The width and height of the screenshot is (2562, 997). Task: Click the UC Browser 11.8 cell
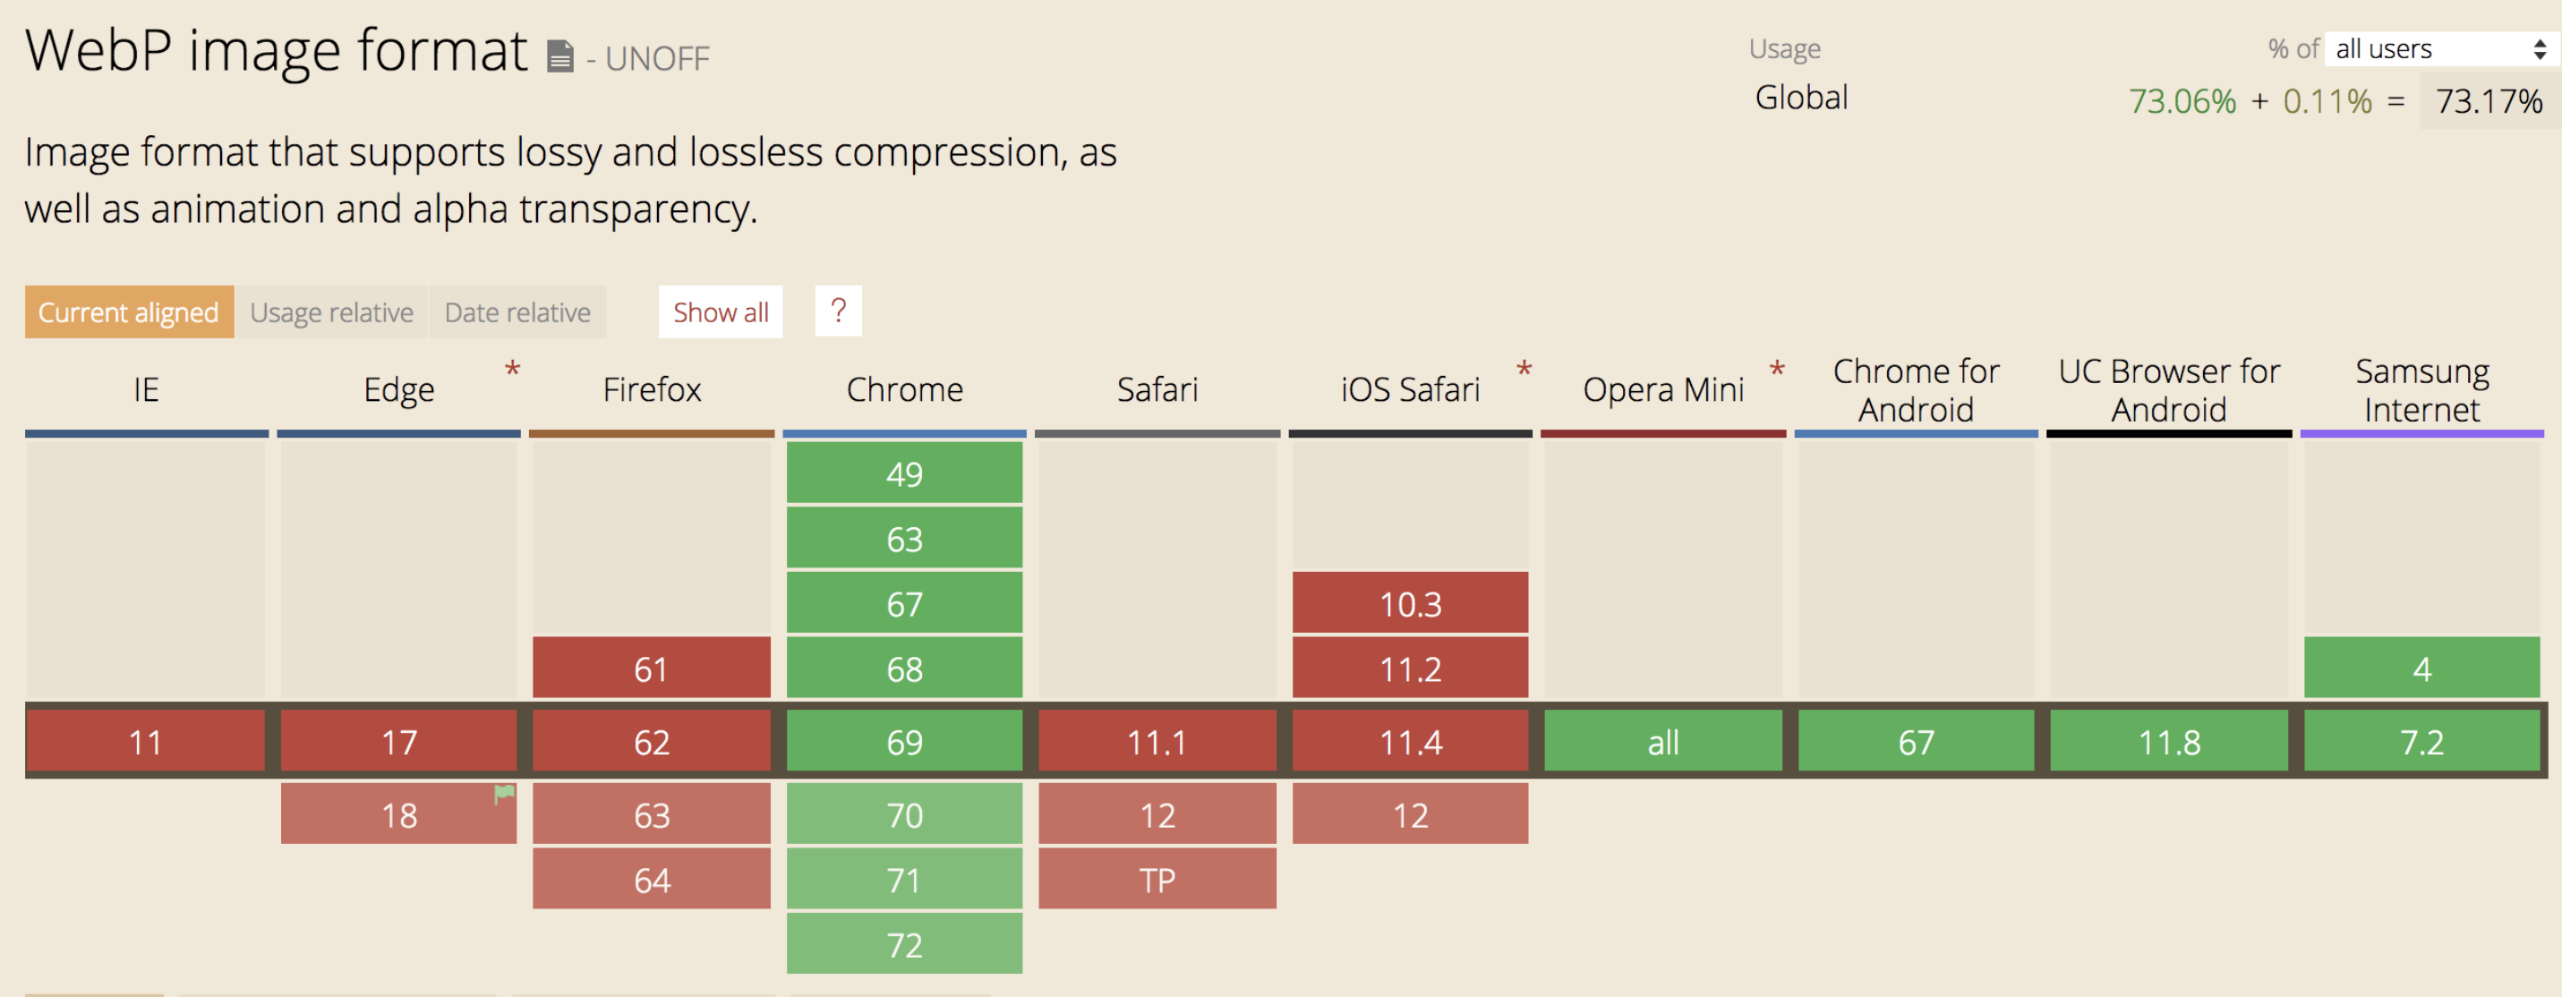(x=2169, y=742)
